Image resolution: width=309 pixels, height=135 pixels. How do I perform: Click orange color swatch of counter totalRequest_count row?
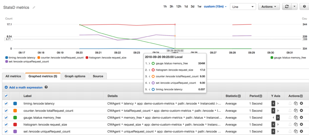click(x=15, y=111)
